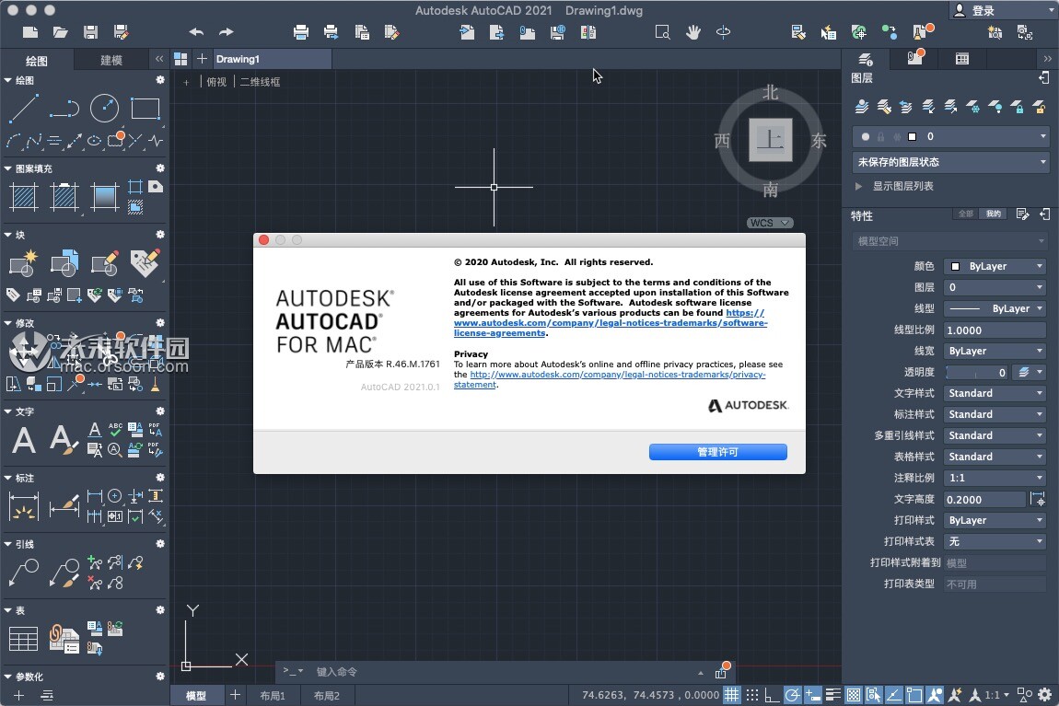Toggle the 全部 properties filter
1059x706 pixels.
click(966, 214)
